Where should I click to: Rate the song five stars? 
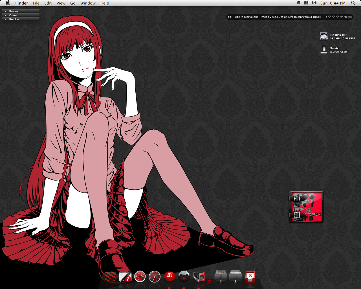pos(346,17)
